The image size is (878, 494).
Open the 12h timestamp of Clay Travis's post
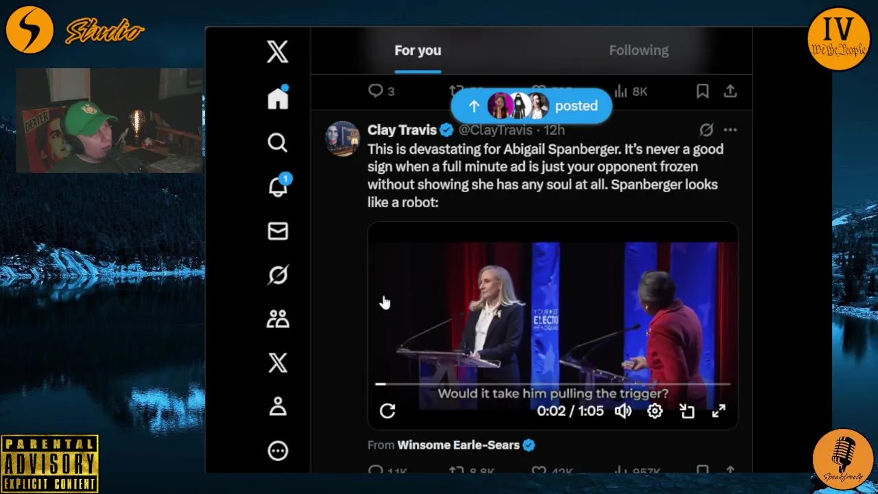coord(554,130)
